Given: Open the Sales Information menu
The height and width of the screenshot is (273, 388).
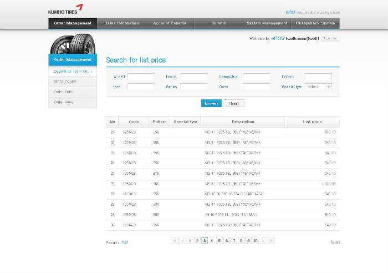Looking at the screenshot, I should point(121,23).
